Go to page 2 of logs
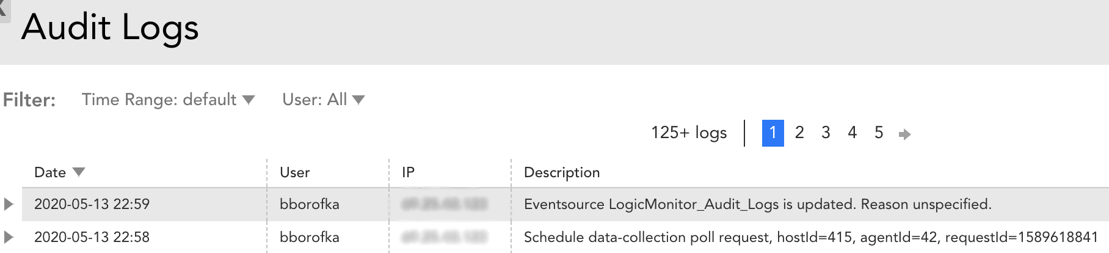Screen dimensions: 1109x253 799,133
